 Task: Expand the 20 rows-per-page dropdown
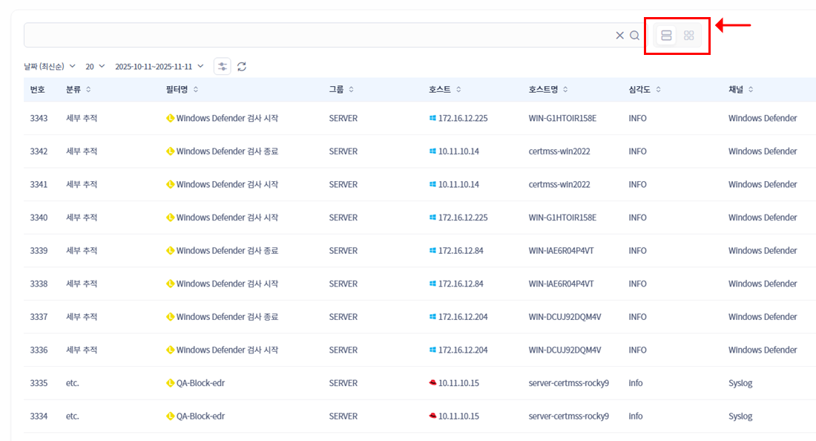click(x=95, y=67)
